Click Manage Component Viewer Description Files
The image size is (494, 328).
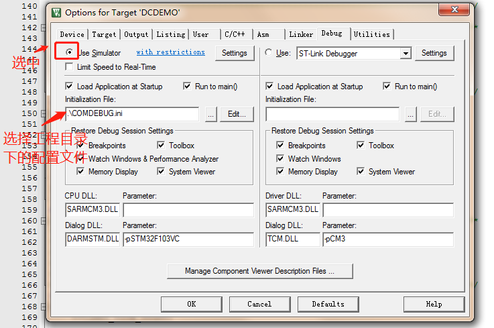pos(259,271)
